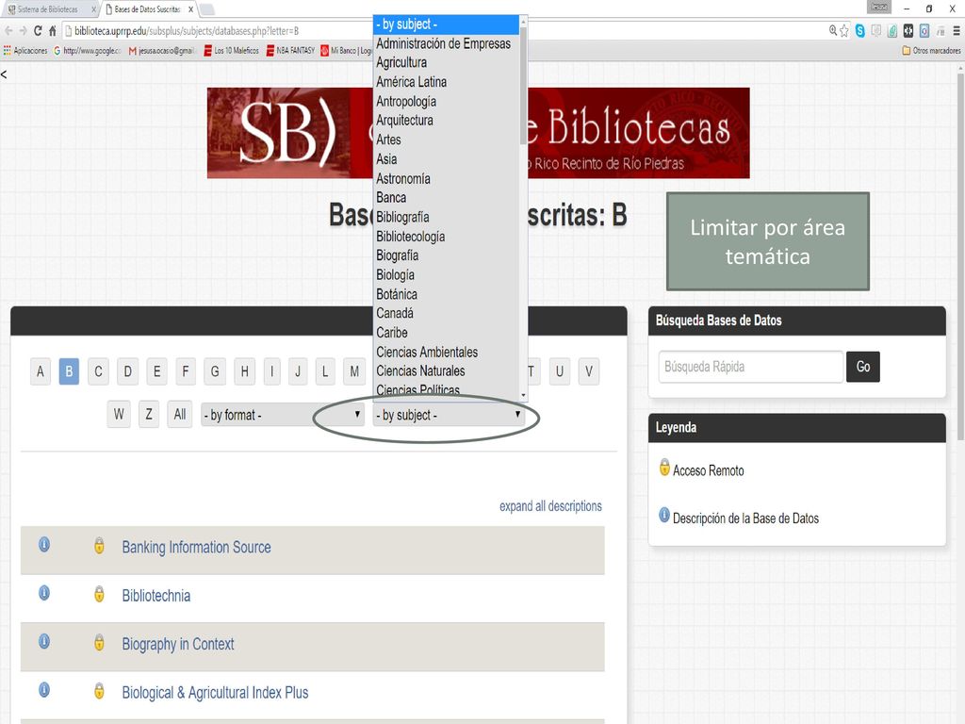Click the black extension icon with white arrows
Image resolution: width=965 pixels, height=724 pixels.
[x=908, y=30]
